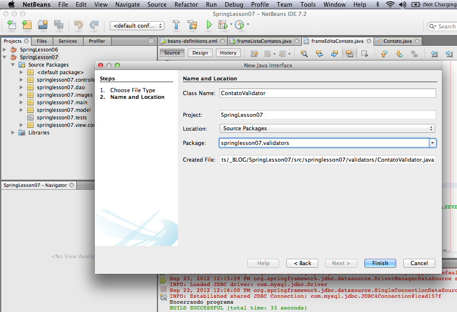Image resolution: width=457 pixels, height=312 pixels.
Task: Toggle Highlight Search icon in editor toolbar
Action: coord(349,54)
